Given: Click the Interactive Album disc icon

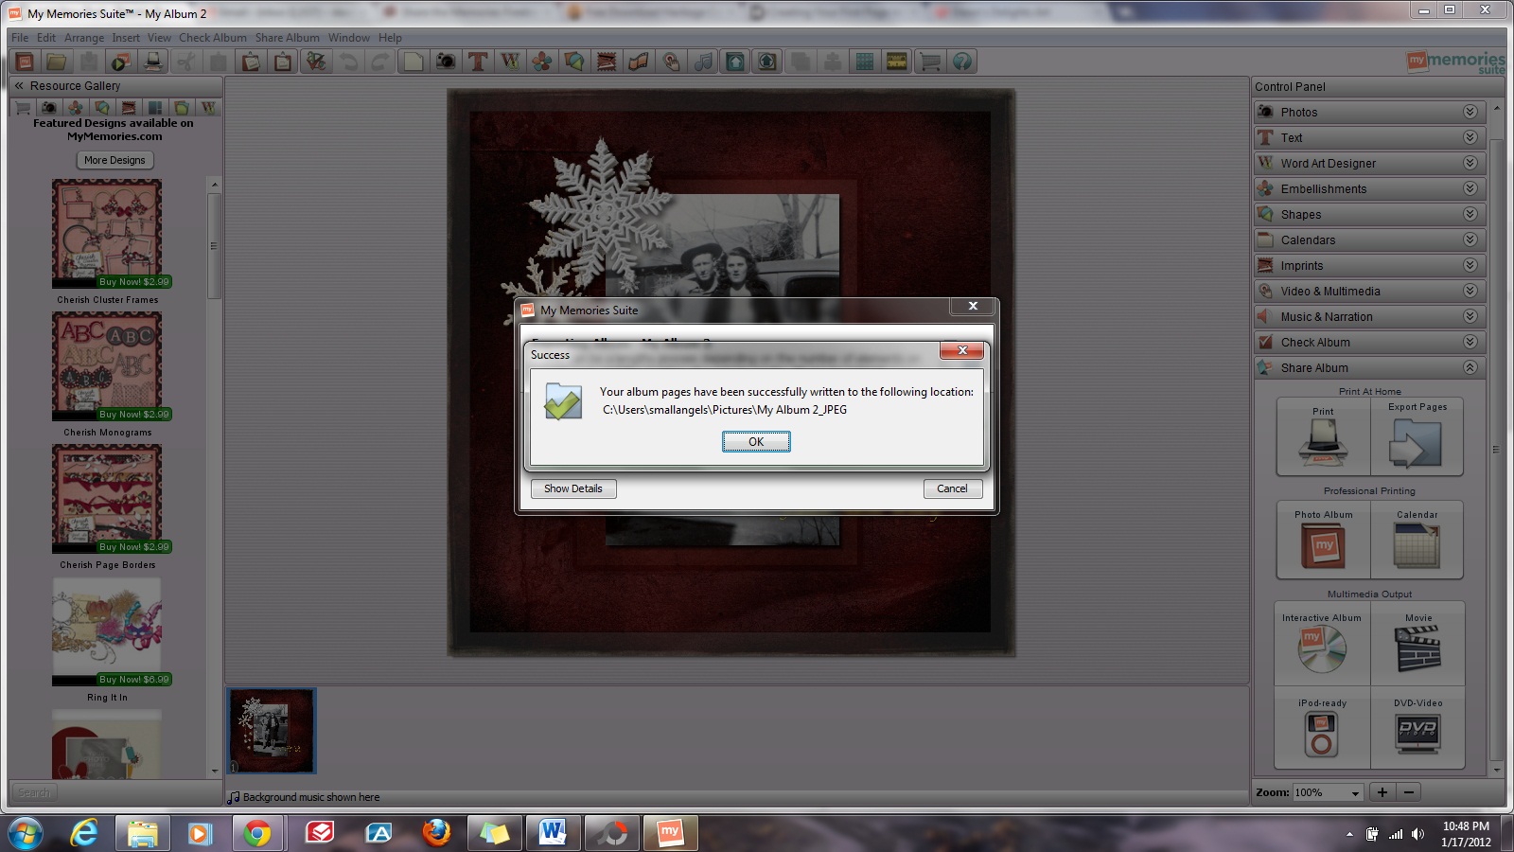Looking at the screenshot, I should pyautogui.click(x=1322, y=649).
